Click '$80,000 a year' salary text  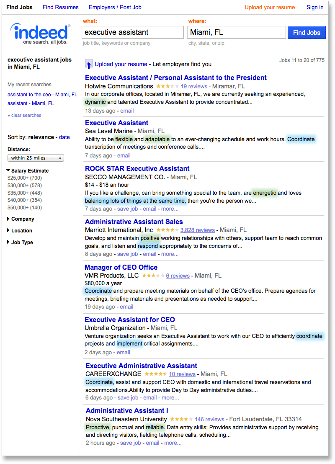[x=103, y=283]
